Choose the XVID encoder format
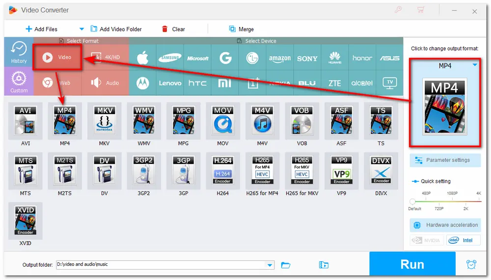491x280 pixels. [x=26, y=221]
